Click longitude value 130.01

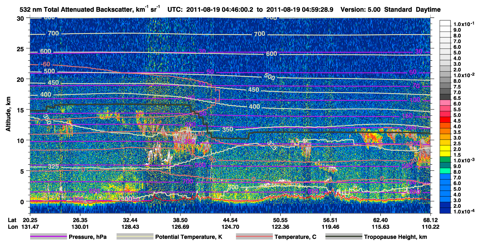point(79,227)
